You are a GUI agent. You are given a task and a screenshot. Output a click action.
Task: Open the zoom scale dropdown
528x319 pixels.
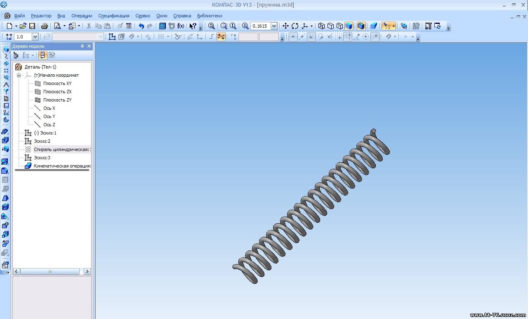pyautogui.click(x=274, y=26)
